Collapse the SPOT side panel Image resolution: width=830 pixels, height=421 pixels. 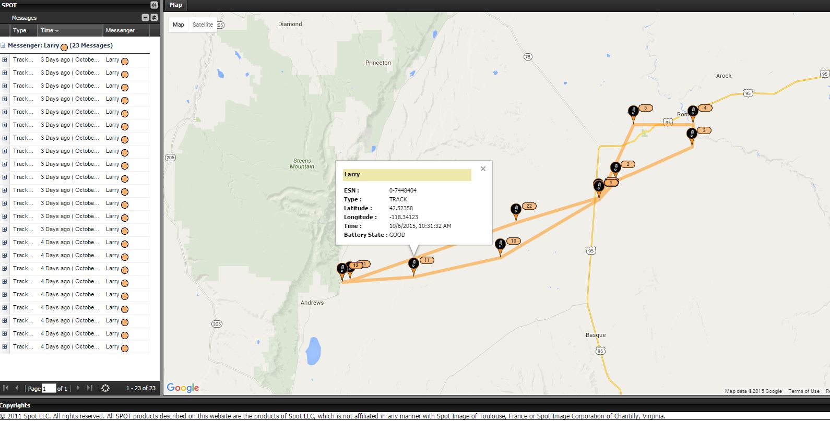point(154,5)
